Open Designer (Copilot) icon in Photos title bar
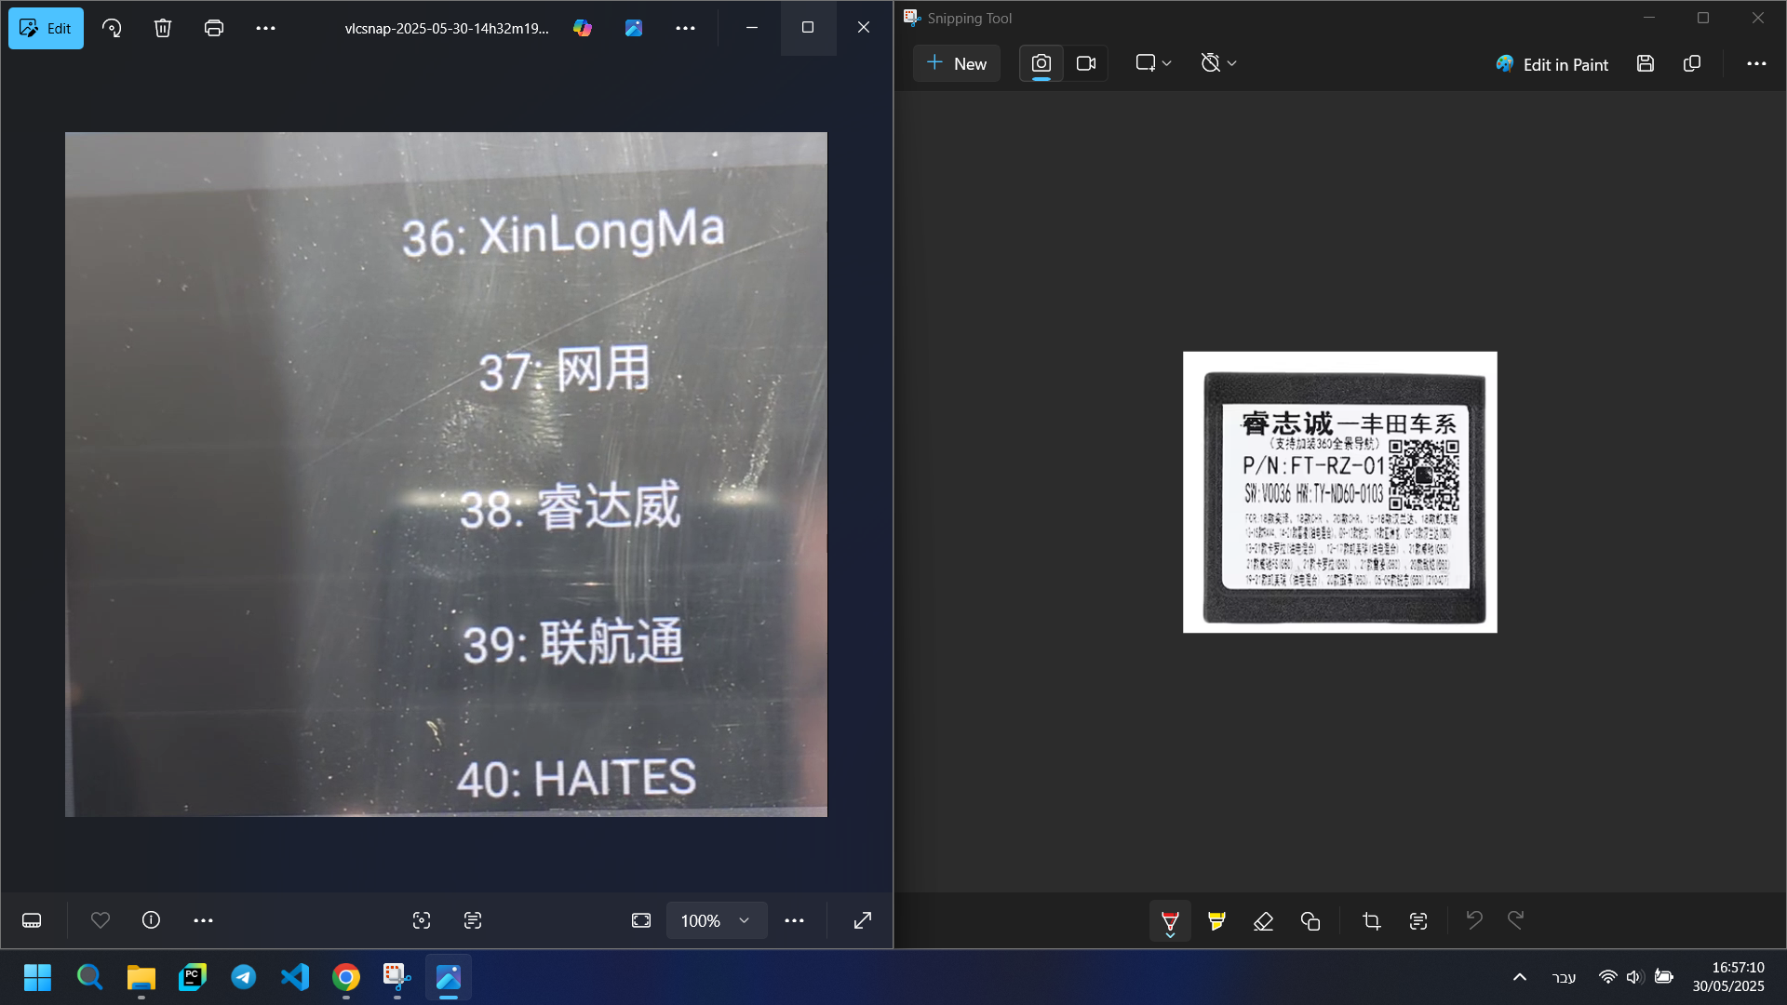The width and height of the screenshot is (1787, 1005). click(583, 28)
